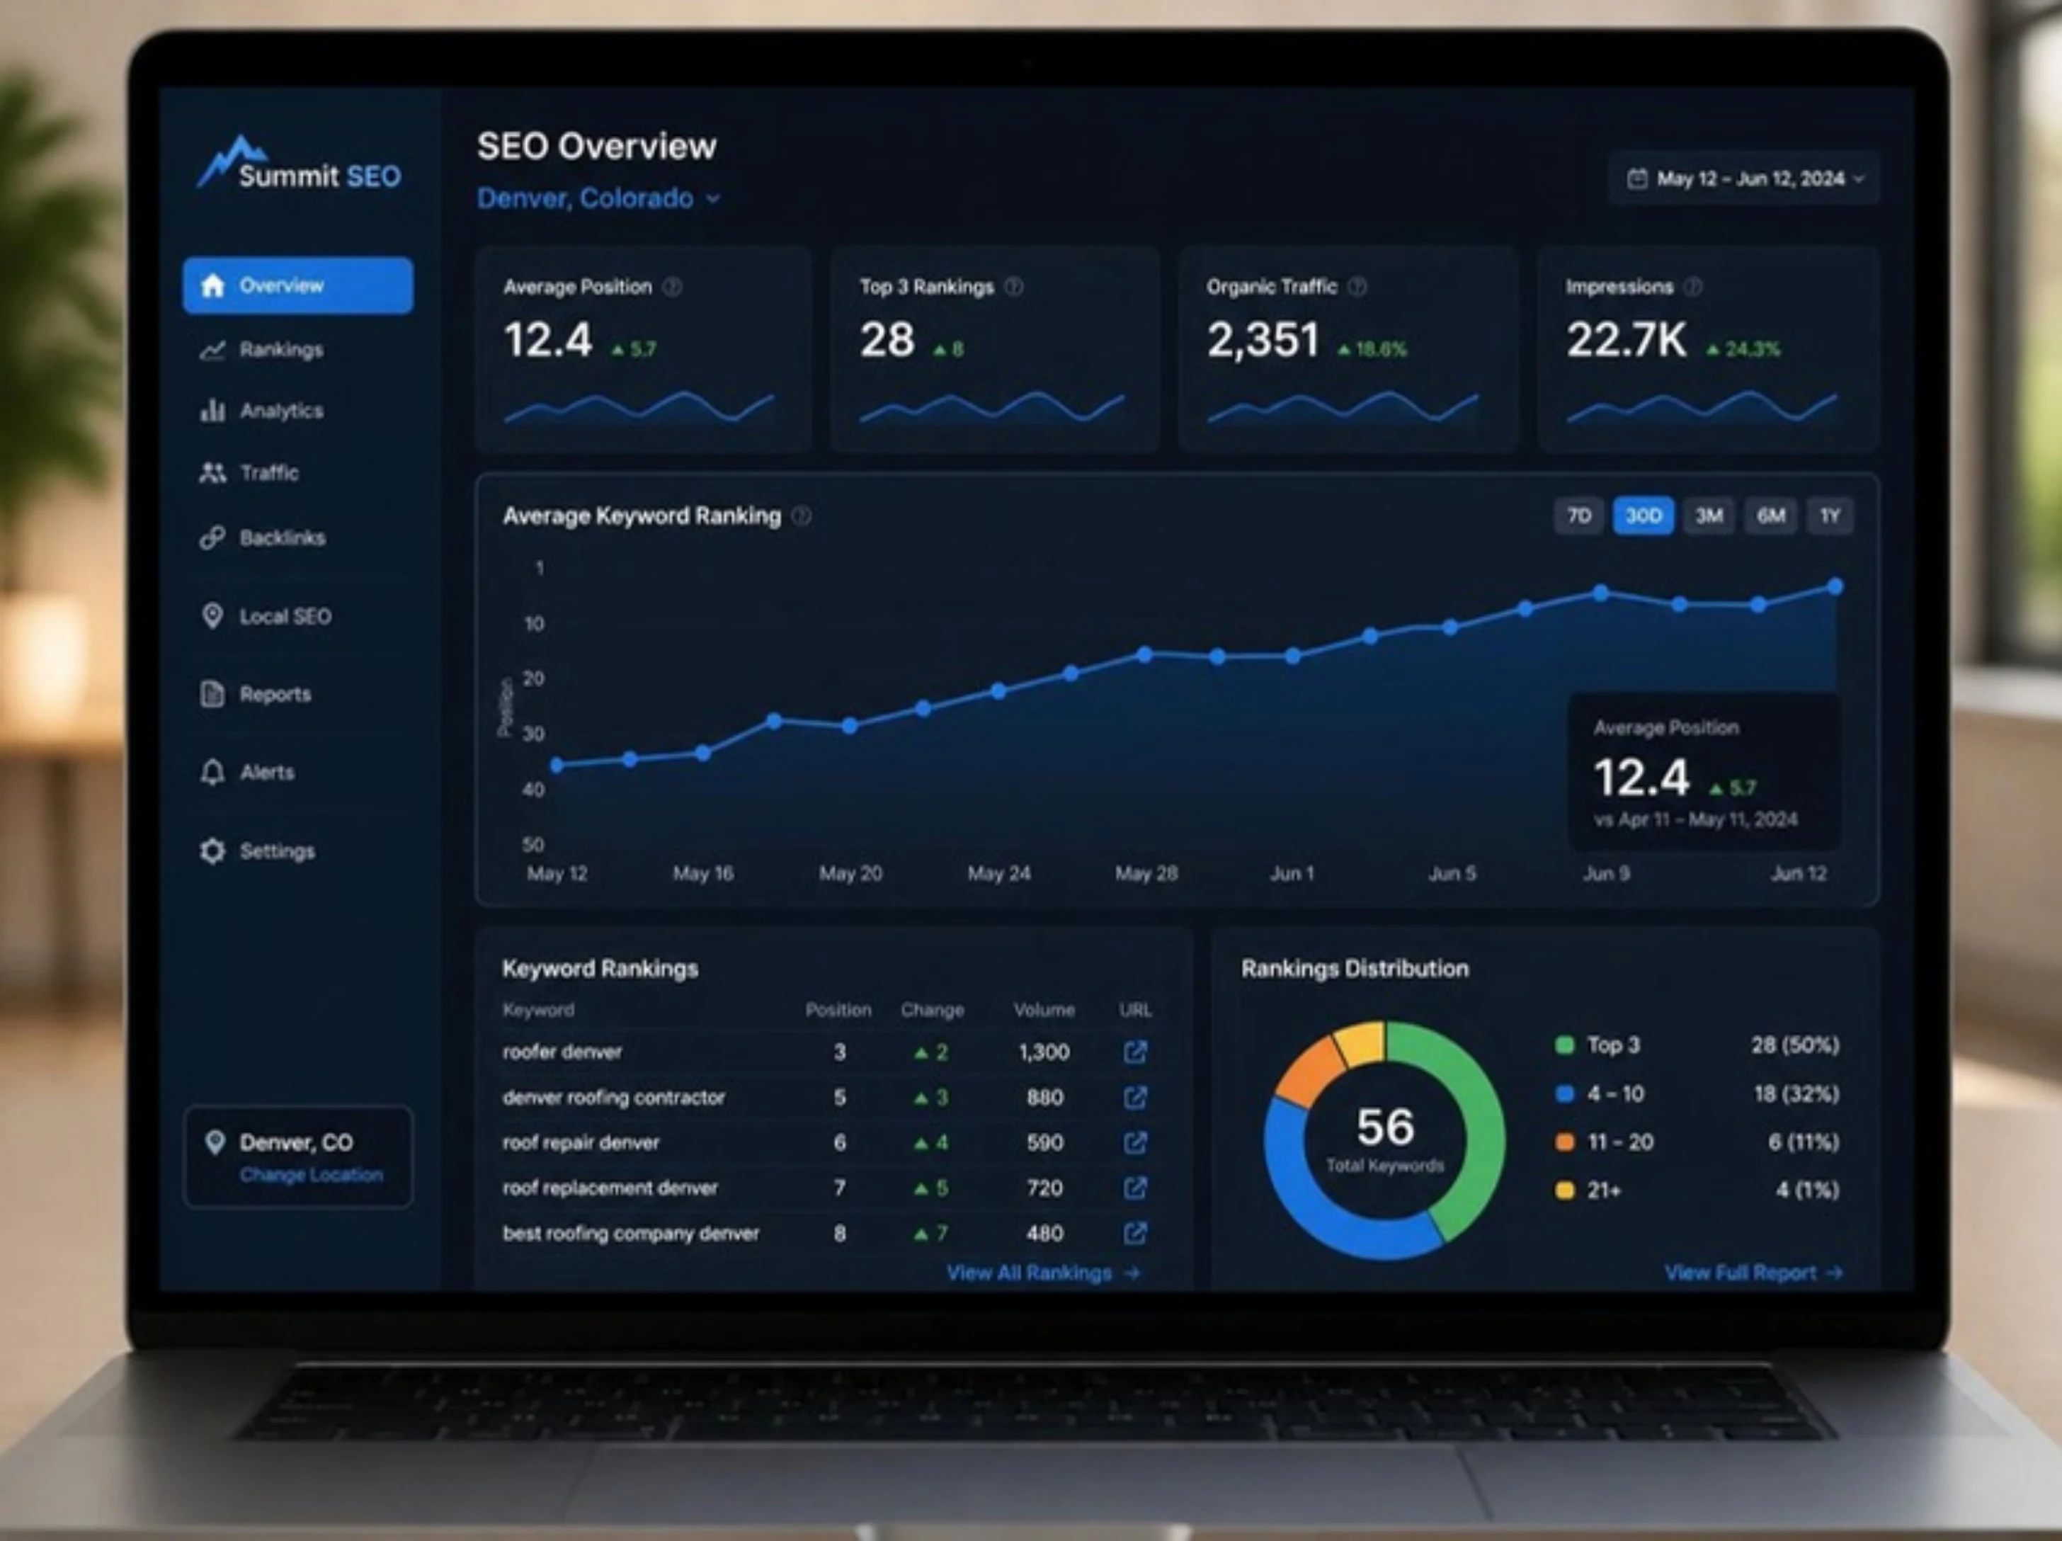2062x1541 pixels.
Task: Click the May 12 data point on chart
Action: (557, 766)
